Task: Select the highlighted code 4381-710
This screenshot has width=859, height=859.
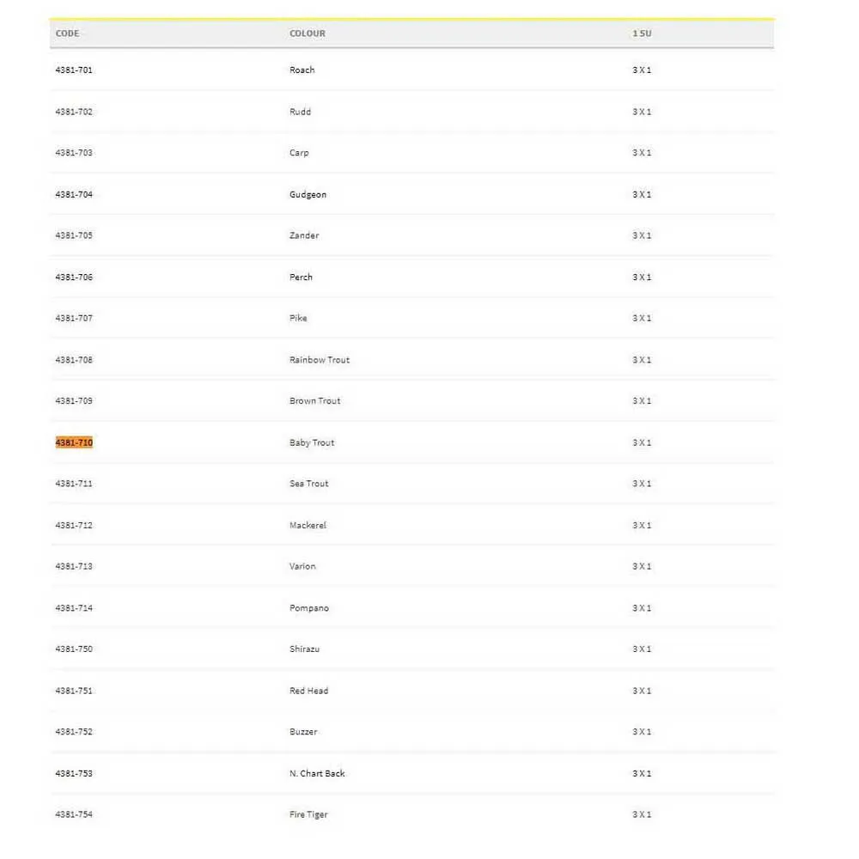Action: [74, 442]
